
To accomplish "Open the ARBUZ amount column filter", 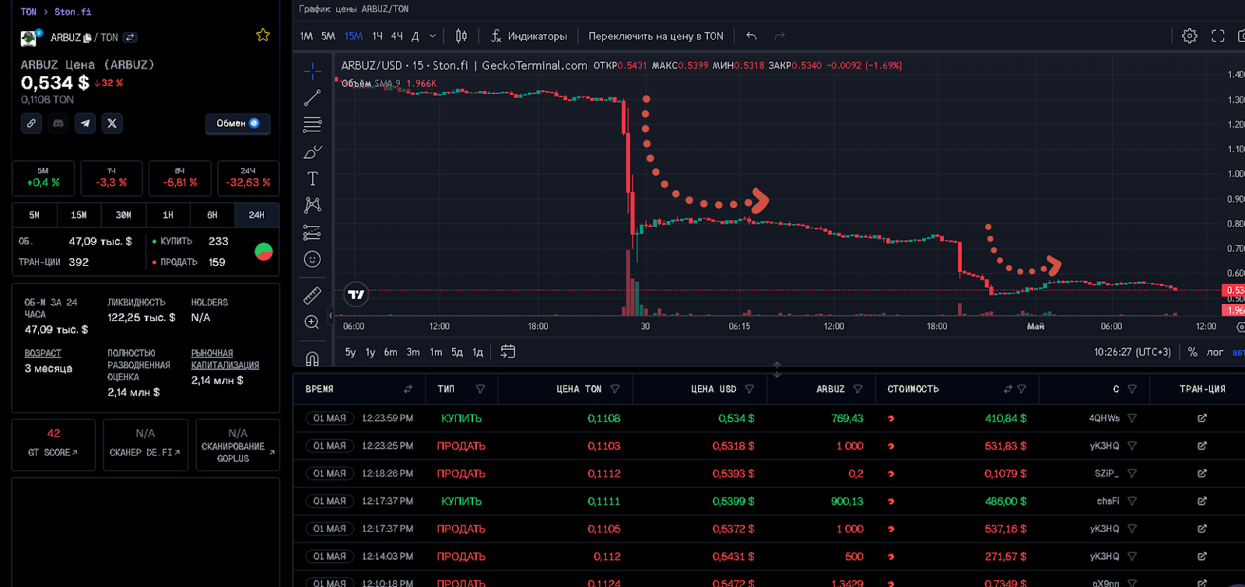I will coord(857,389).
